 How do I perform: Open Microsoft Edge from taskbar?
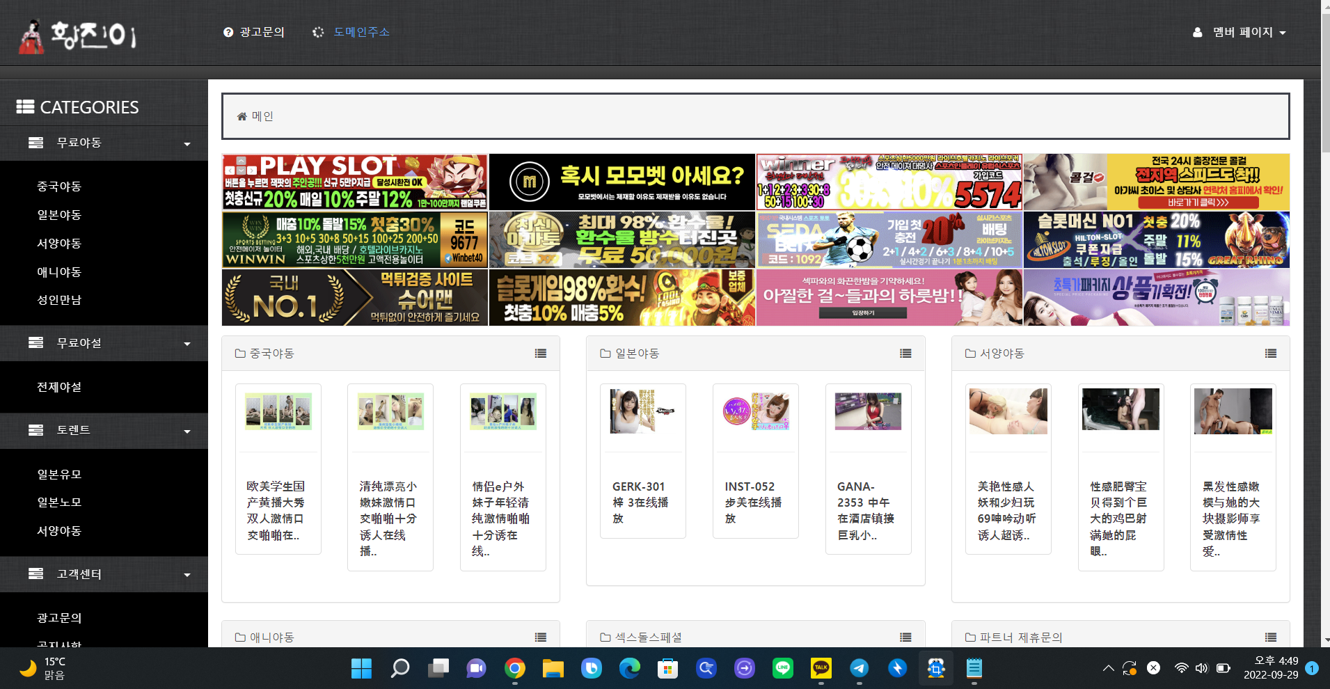[x=630, y=669]
